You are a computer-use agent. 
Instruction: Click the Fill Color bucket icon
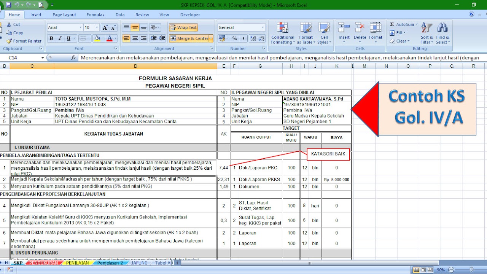click(98, 38)
